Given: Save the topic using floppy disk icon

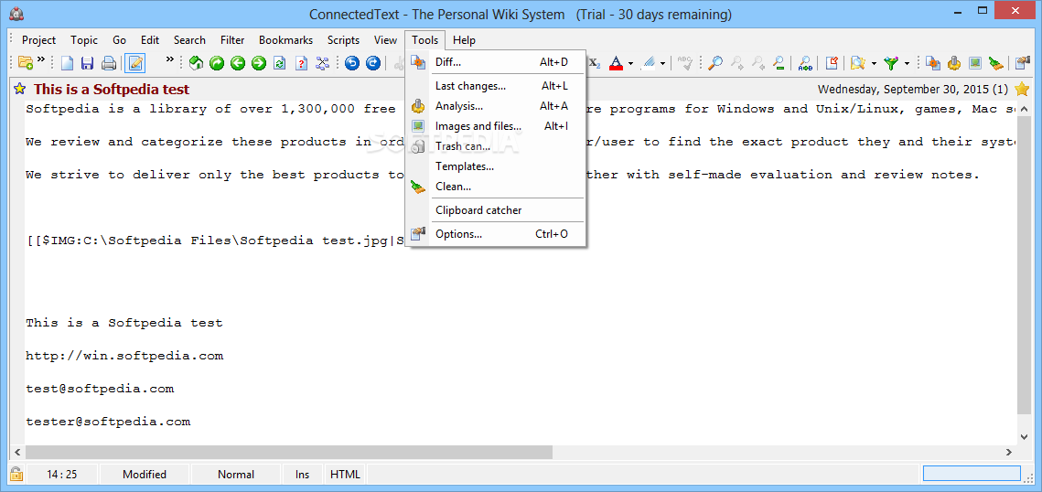Looking at the screenshot, I should pos(87,63).
